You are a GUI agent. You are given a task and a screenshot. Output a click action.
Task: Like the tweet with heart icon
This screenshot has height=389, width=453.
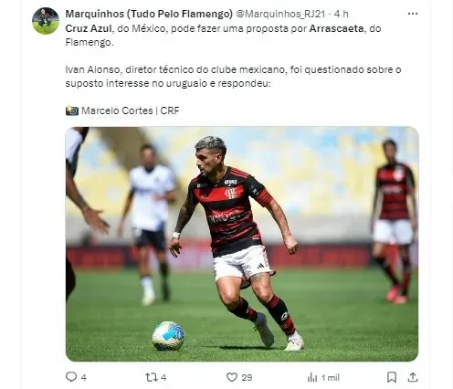pyautogui.click(x=232, y=377)
